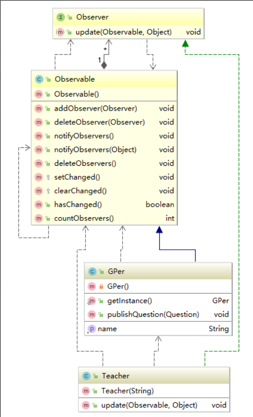Click the addObserver(Observer) method

[96, 108]
